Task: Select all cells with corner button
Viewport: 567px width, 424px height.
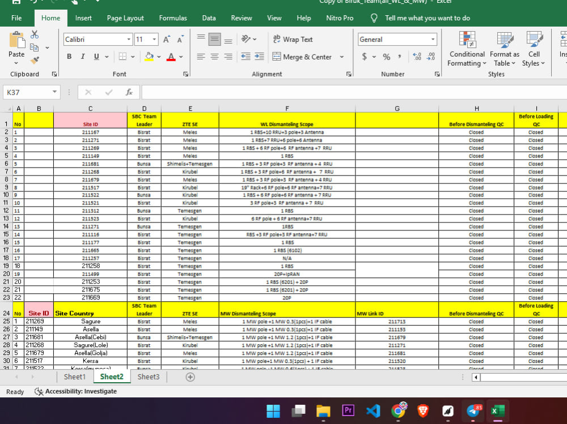Action: pyautogui.click(x=8, y=109)
